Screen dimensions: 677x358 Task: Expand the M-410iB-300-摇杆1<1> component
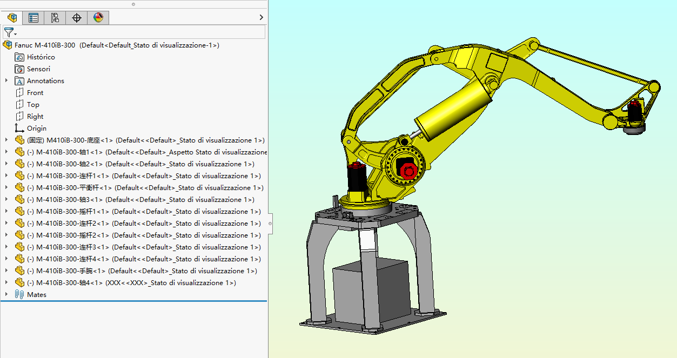pos(6,211)
